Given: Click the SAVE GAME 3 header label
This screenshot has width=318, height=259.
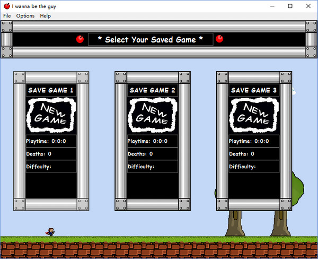Looking at the screenshot, I should (x=254, y=91).
